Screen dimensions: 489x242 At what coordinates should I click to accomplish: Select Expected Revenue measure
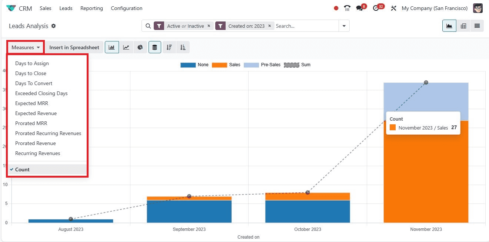[x=36, y=113]
